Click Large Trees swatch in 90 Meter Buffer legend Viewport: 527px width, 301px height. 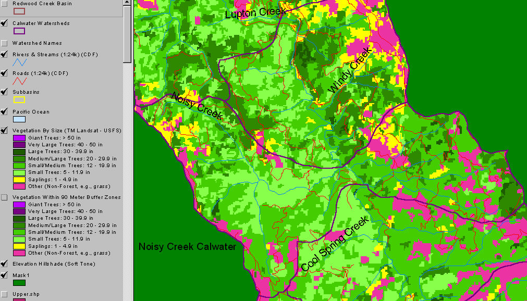tap(19, 218)
